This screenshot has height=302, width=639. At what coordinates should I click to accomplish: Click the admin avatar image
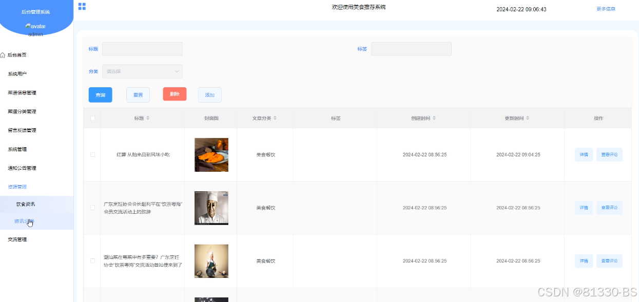[35, 26]
